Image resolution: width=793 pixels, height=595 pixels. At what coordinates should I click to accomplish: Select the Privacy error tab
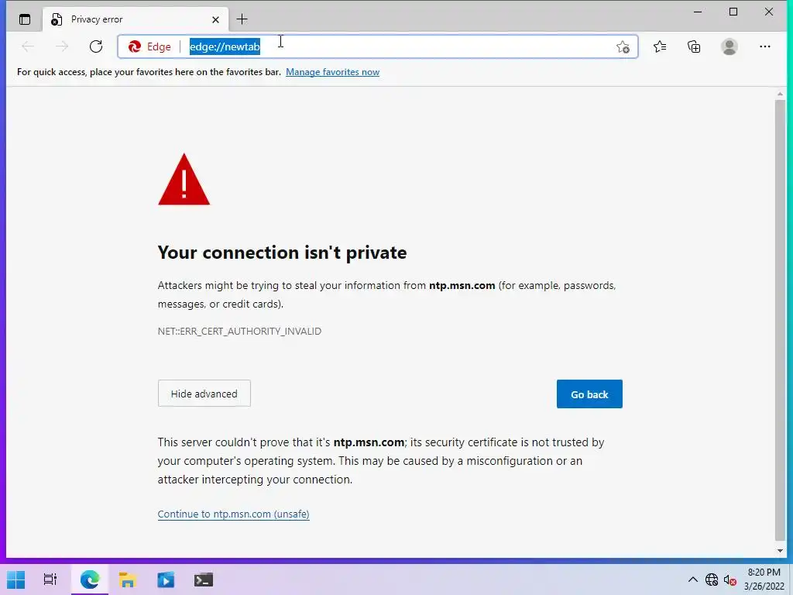pyautogui.click(x=136, y=19)
